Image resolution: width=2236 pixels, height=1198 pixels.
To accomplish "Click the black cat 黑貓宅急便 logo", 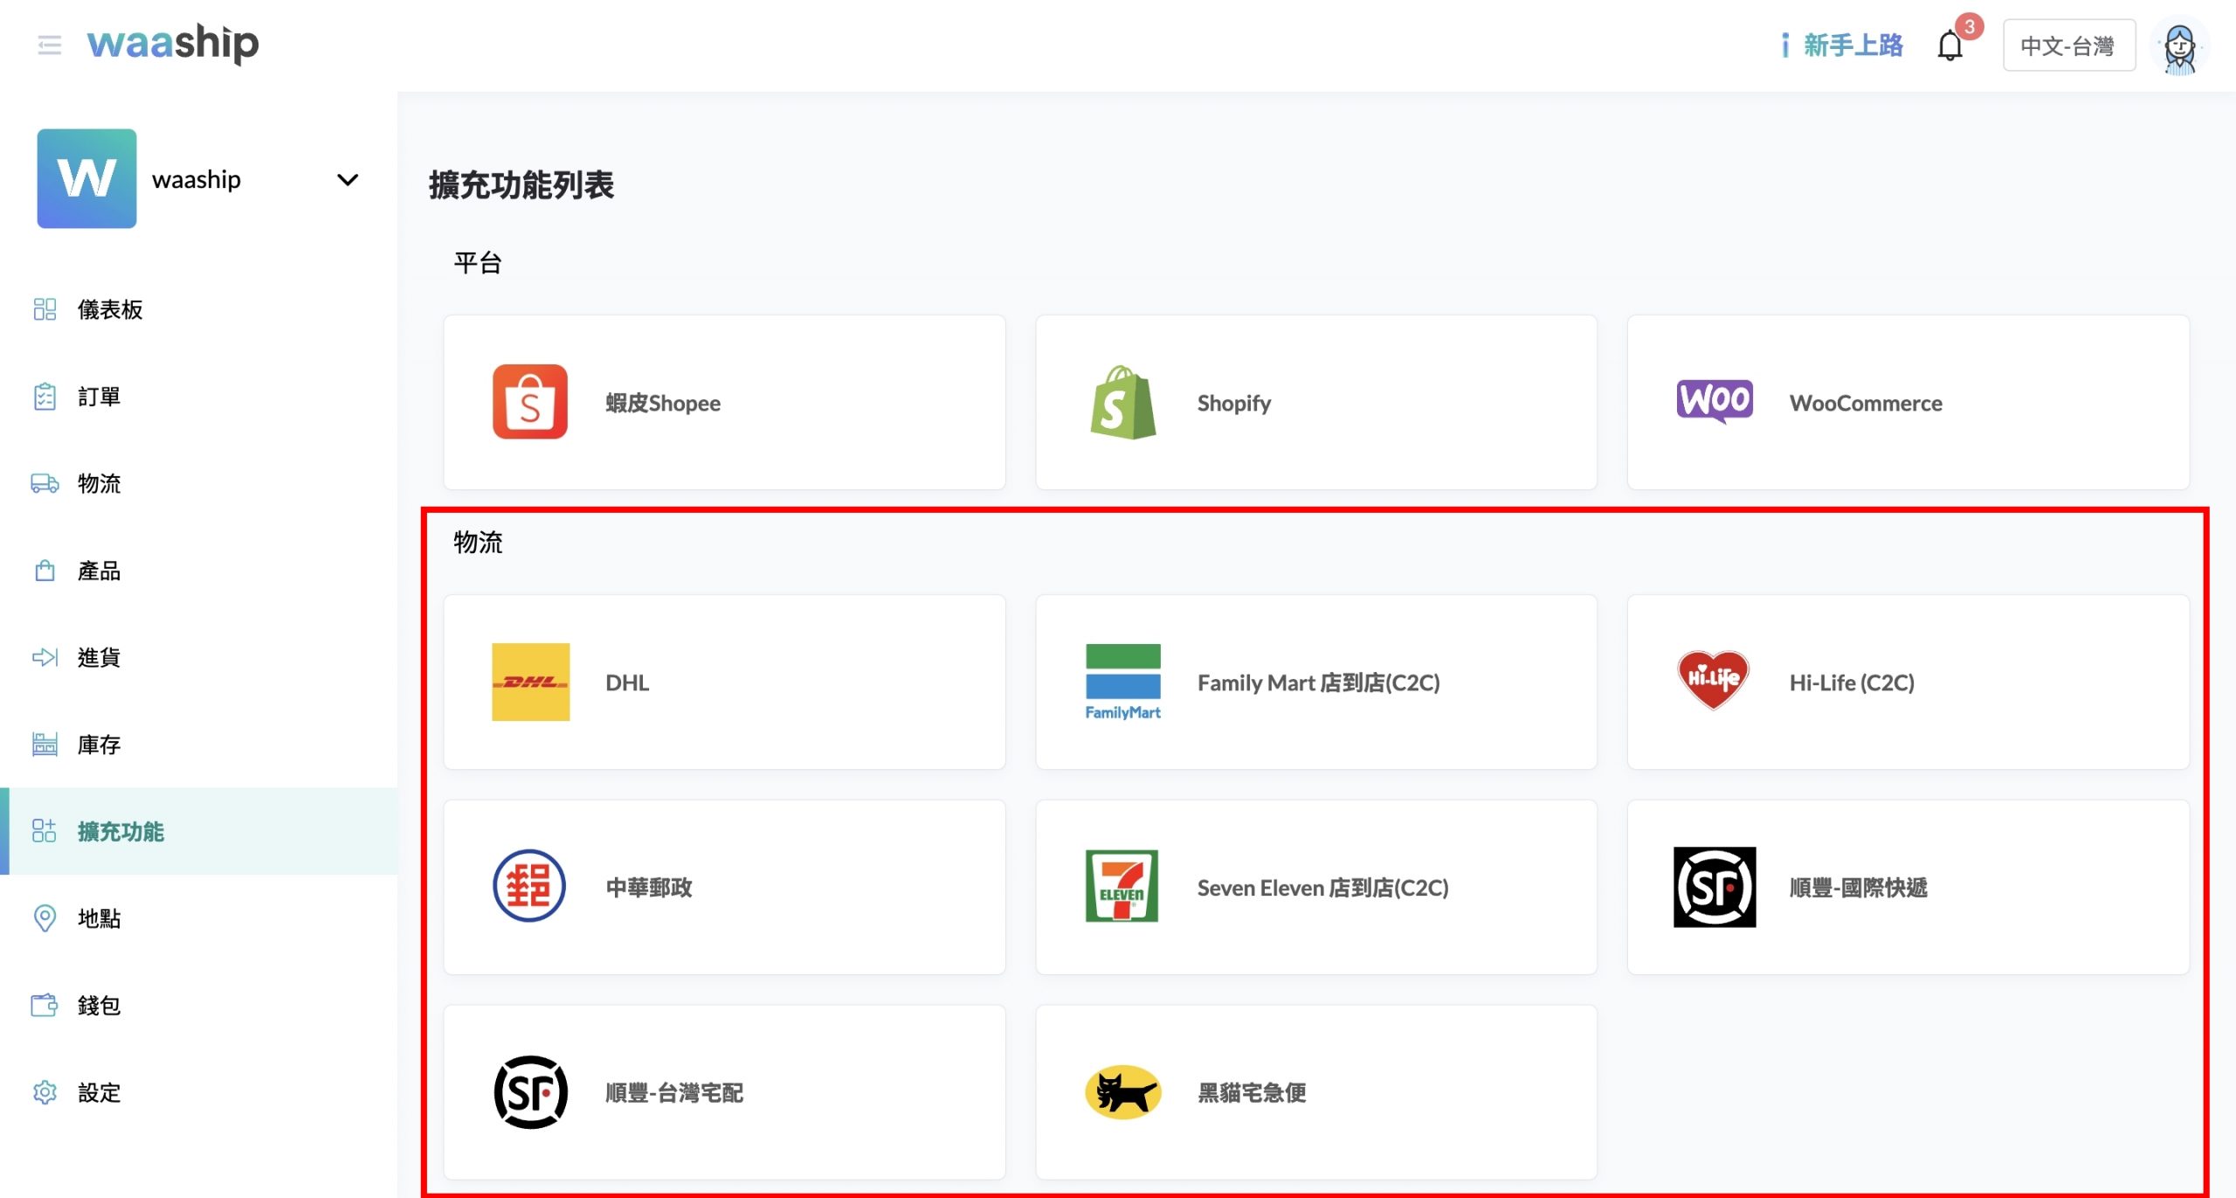I will 1122,1092.
